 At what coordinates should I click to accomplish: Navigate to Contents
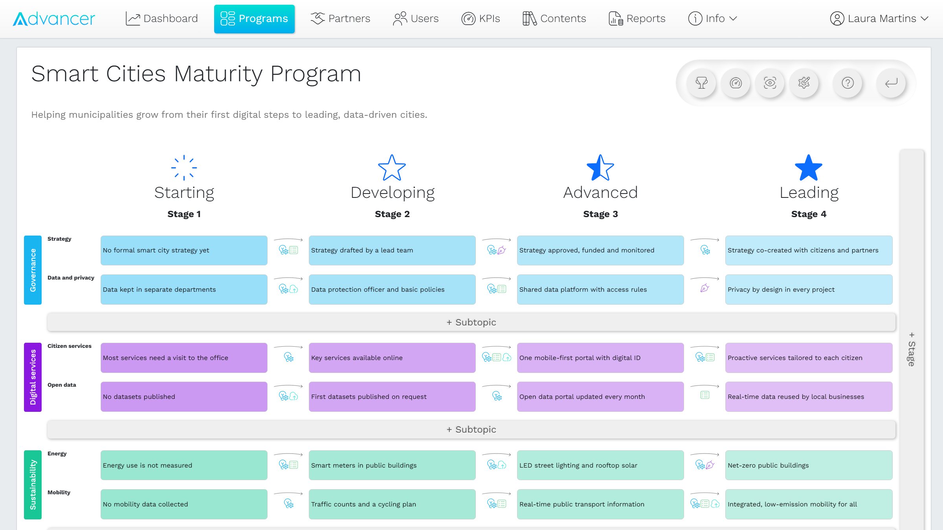(x=554, y=18)
